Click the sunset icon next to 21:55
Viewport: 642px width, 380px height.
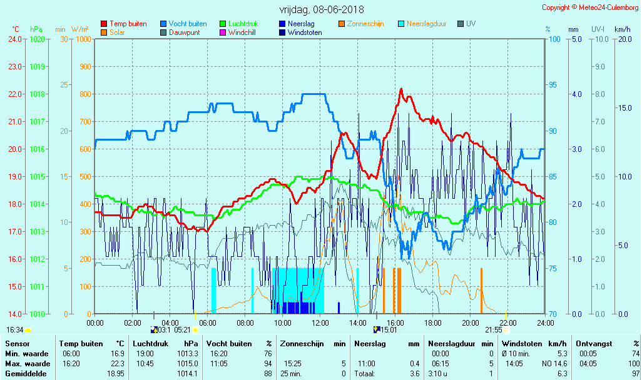(506, 329)
